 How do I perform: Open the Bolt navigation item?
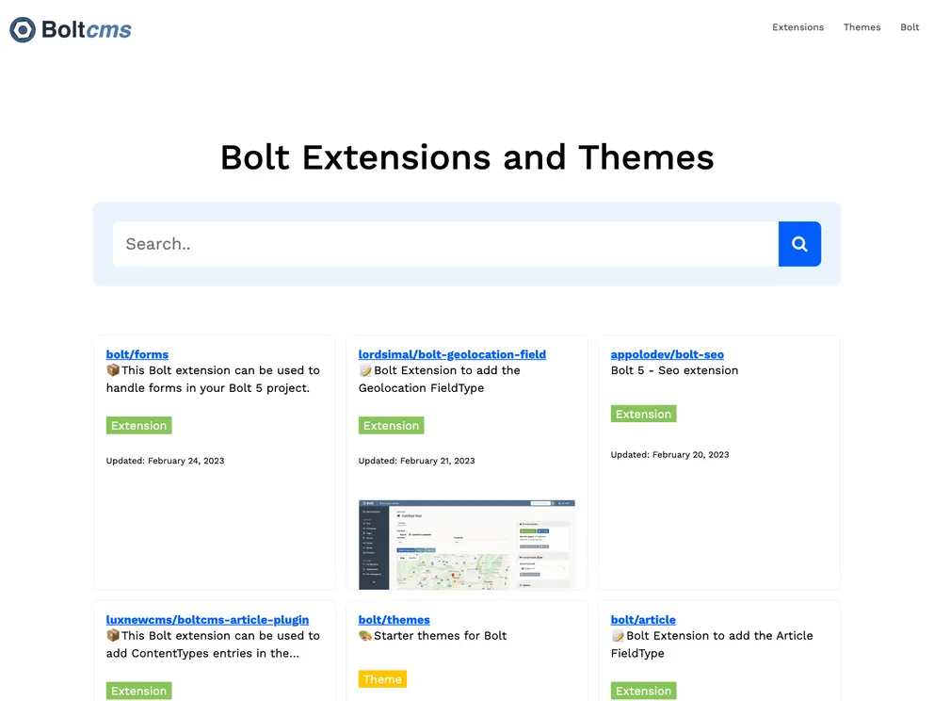click(909, 27)
